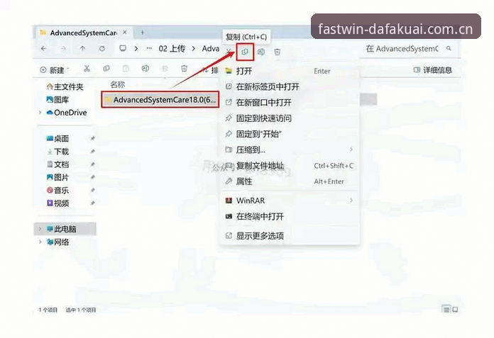
Task: Open 下载 in the sidebar
Action: [57, 151]
